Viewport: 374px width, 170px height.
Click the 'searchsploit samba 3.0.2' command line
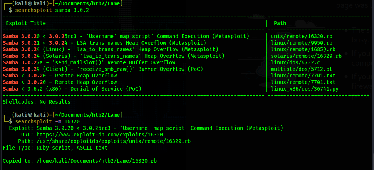pos(52,10)
